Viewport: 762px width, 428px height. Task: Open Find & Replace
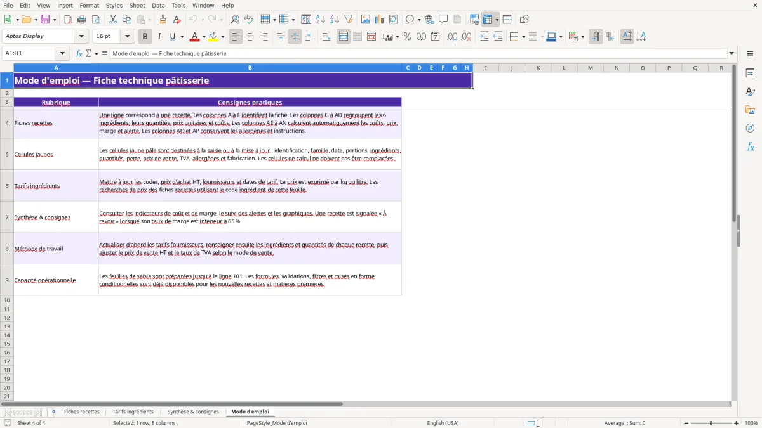(x=235, y=20)
